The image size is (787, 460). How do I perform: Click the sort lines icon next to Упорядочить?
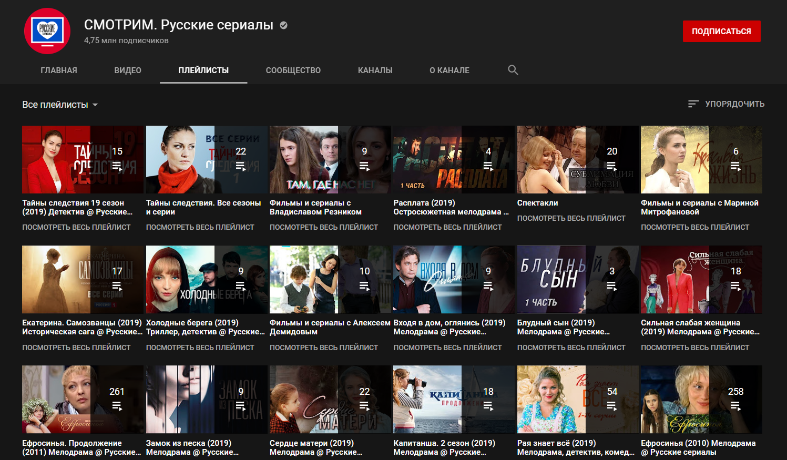(693, 104)
